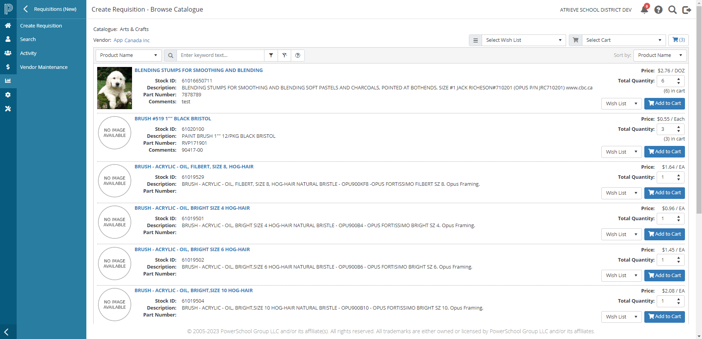The width and height of the screenshot is (702, 339).
Task: Select Create Requisition in sidebar menu
Action: point(41,26)
